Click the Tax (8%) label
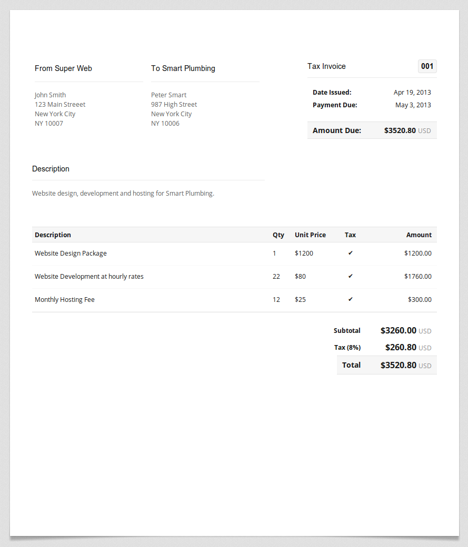Image resolution: width=468 pixels, height=547 pixels. pos(347,348)
